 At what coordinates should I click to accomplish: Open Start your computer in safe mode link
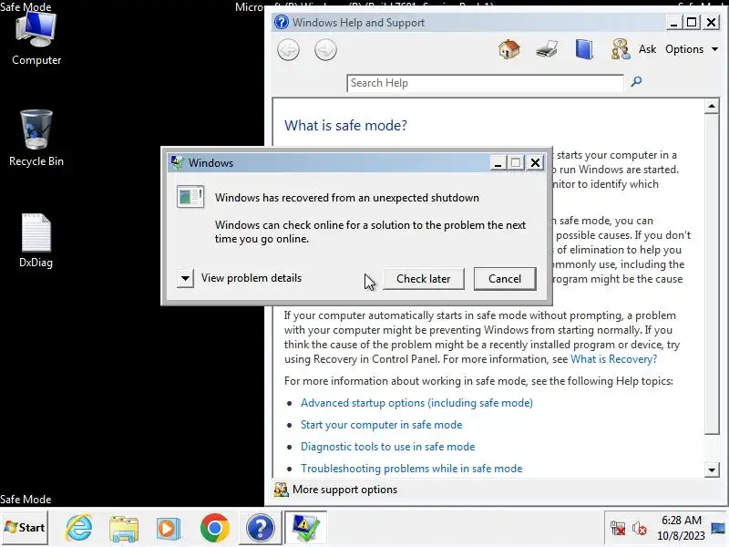[x=381, y=425]
